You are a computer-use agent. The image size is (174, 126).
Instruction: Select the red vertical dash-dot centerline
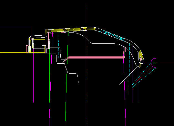tap(86, 64)
